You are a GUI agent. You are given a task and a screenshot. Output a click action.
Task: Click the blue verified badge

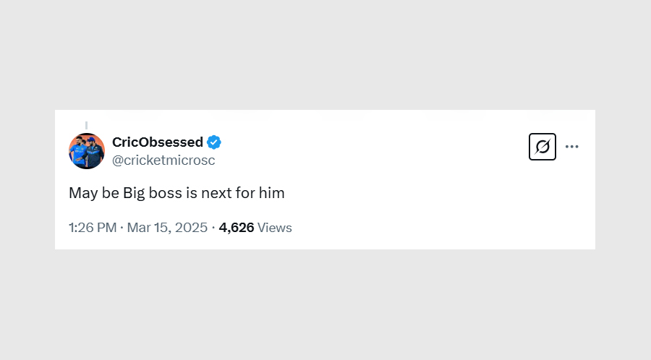click(x=215, y=142)
